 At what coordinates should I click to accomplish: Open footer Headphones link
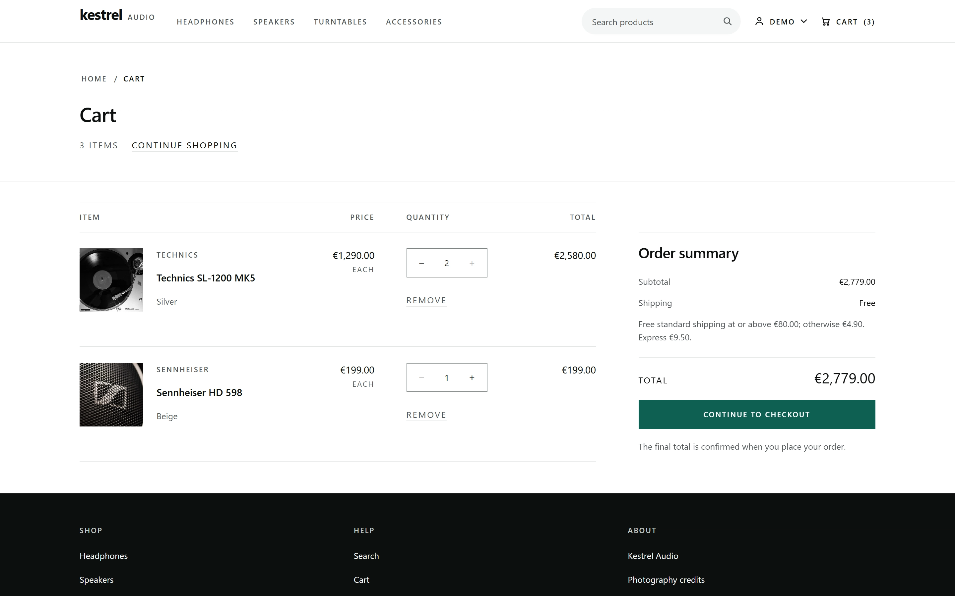click(x=103, y=556)
